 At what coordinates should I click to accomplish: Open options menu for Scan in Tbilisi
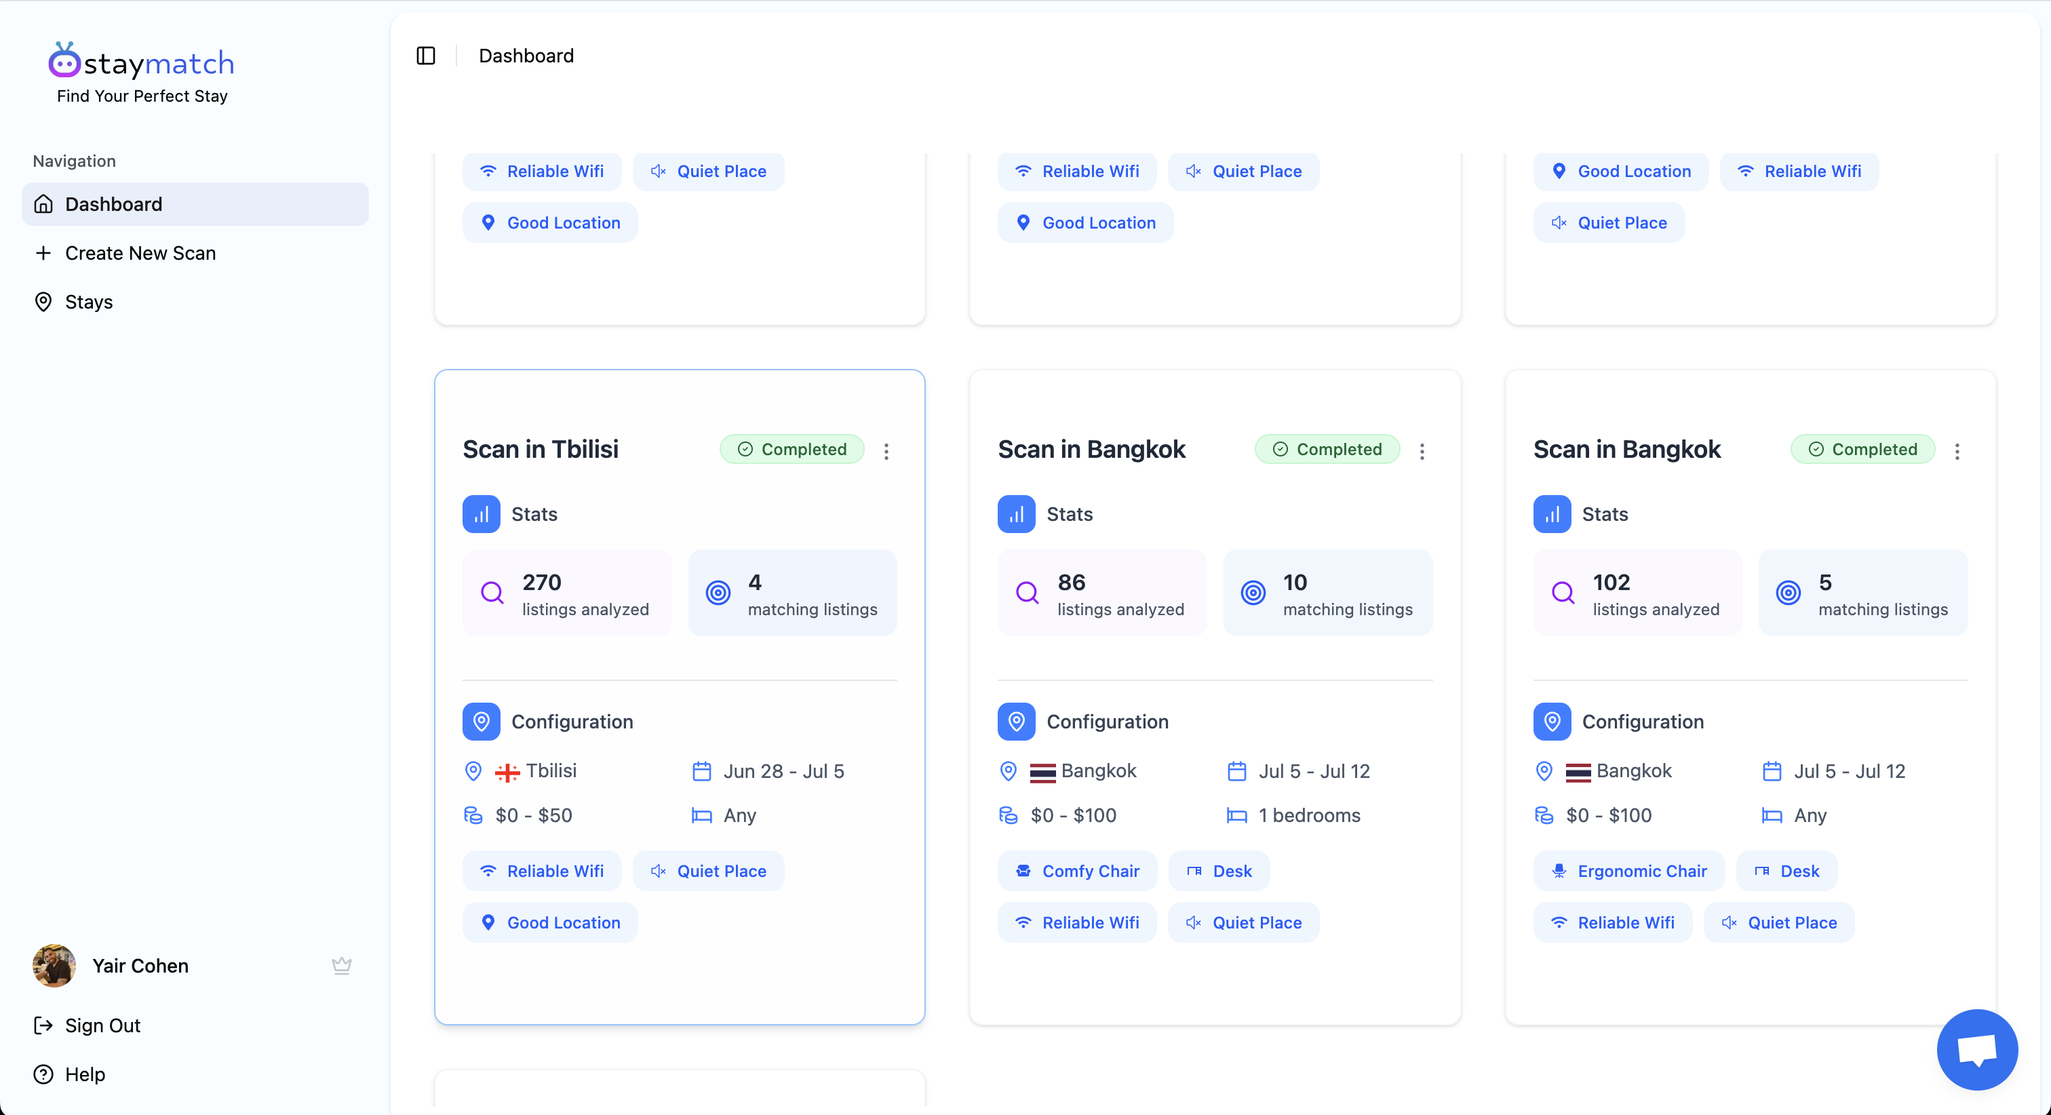(x=886, y=452)
